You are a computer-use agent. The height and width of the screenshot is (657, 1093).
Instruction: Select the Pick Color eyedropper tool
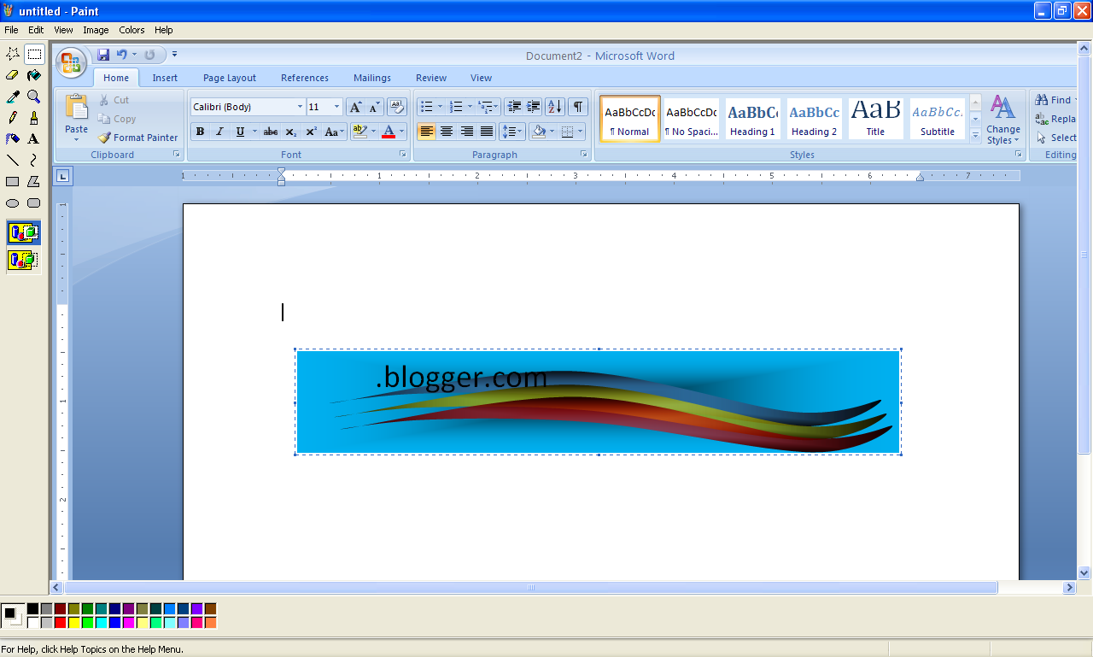tap(13, 97)
